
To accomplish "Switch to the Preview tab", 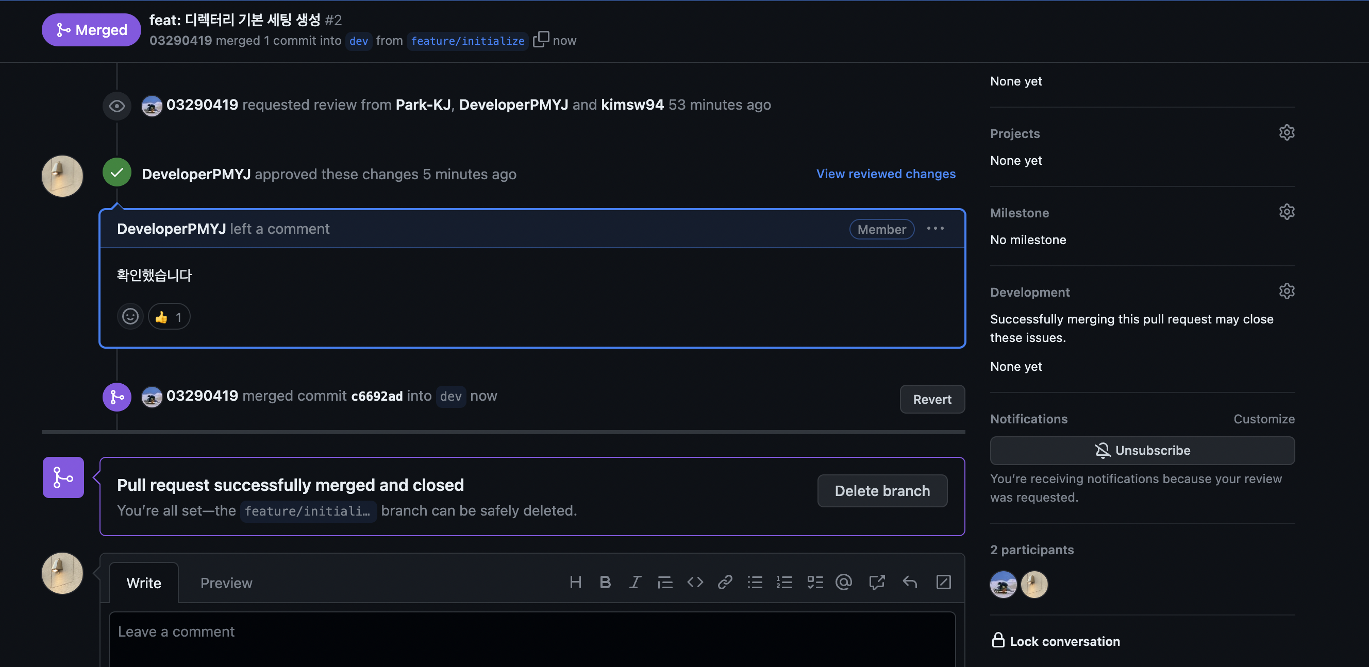I will [226, 583].
